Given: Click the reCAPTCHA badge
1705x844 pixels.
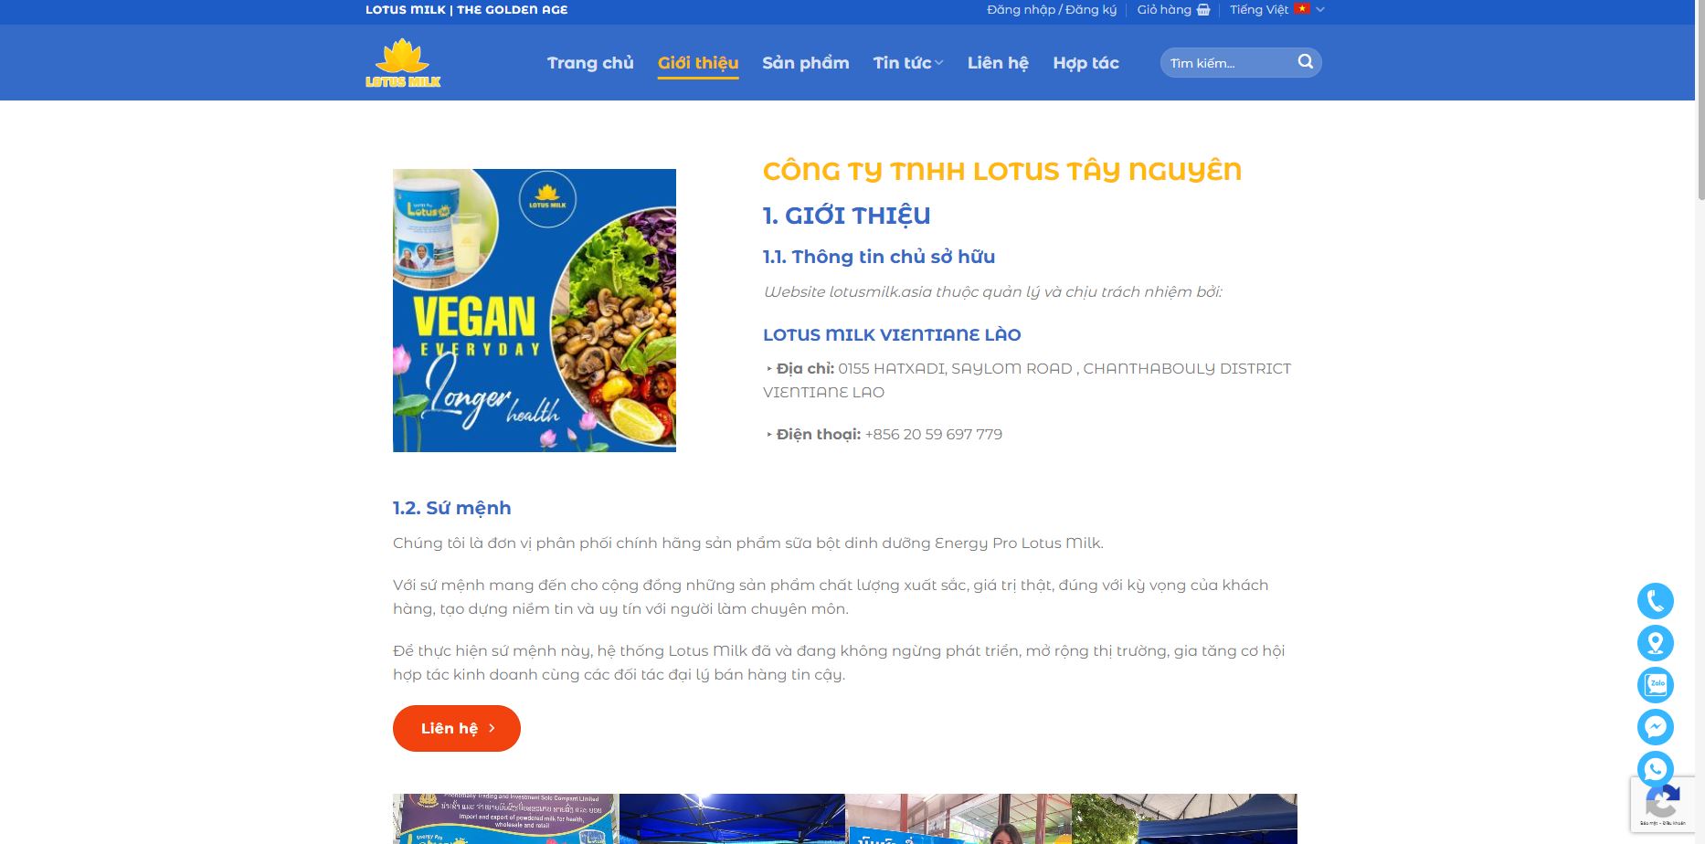Looking at the screenshot, I should point(1663,805).
